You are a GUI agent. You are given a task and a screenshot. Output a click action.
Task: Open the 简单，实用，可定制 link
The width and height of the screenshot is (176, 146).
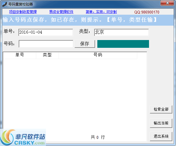pos(101,12)
